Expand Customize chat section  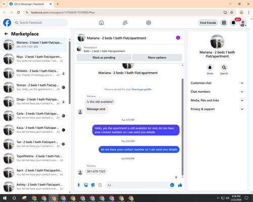(x=217, y=83)
